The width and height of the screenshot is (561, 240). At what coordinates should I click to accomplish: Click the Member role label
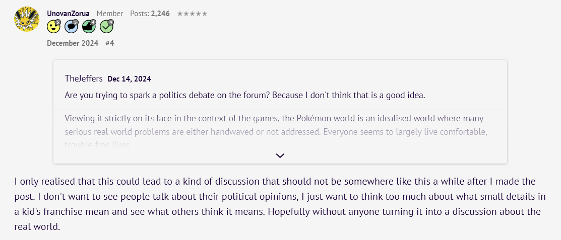click(110, 14)
